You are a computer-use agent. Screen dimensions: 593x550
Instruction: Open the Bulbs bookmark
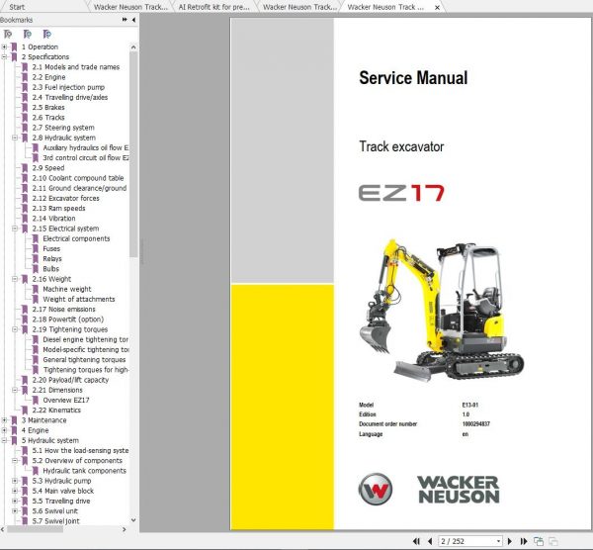[x=51, y=269]
